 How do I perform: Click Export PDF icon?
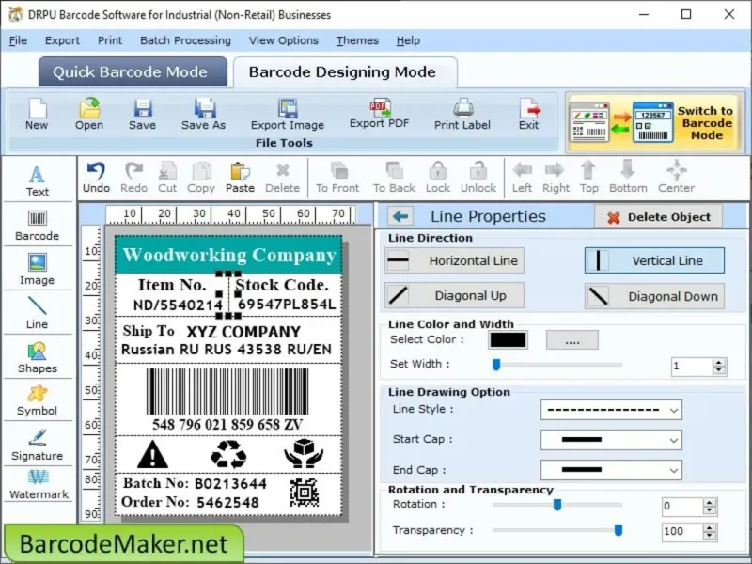pyautogui.click(x=380, y=108)
